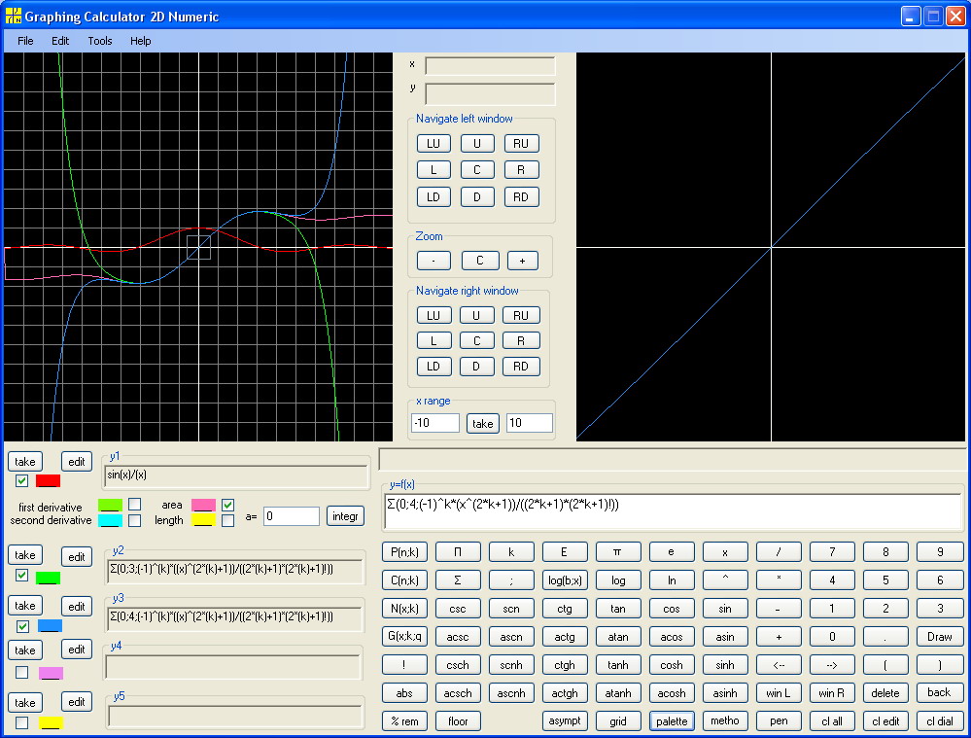The height and width of the screenshot is (738, 971).
Task: Click the division slash key
Action: 779,551
